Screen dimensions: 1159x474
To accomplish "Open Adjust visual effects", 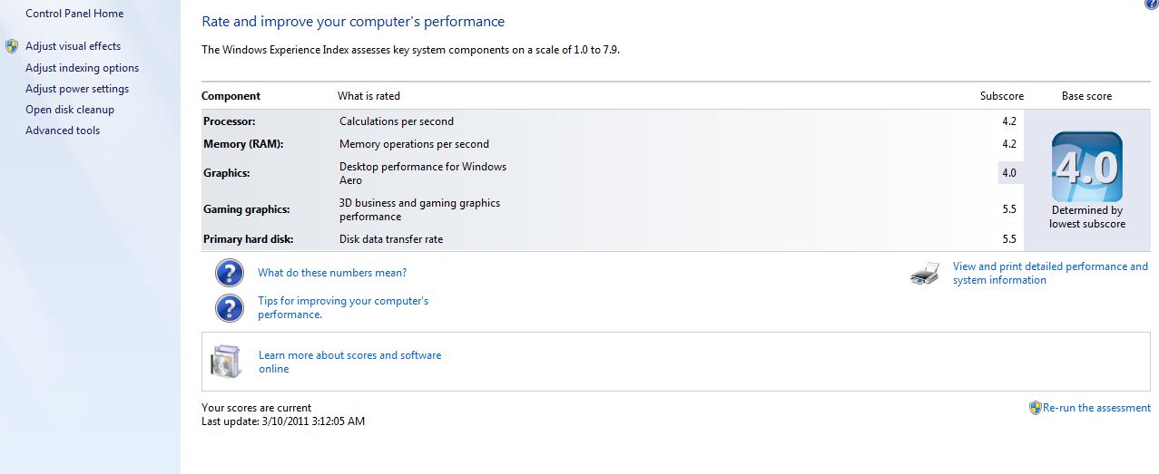I will coord(73,46).
